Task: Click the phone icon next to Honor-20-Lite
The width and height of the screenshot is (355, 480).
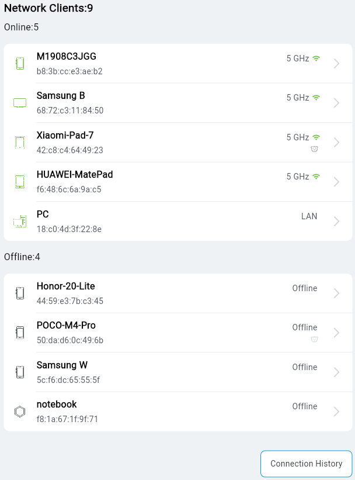Action: click(x=20, y=292)
